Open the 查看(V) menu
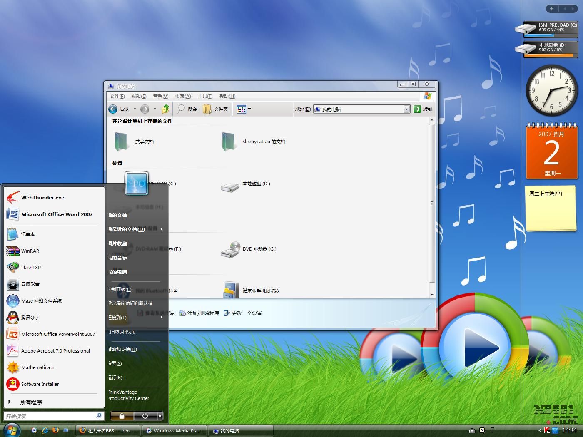 (160, 96)
